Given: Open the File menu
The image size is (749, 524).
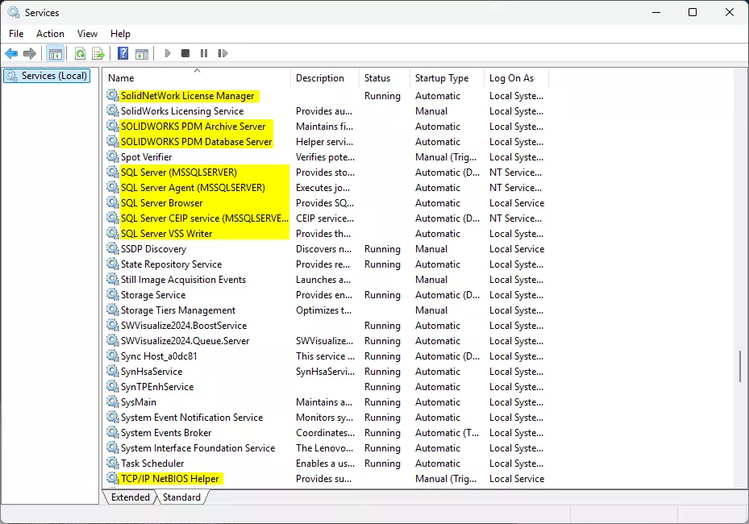Looking at the screenshot, I should coord(16,33).
